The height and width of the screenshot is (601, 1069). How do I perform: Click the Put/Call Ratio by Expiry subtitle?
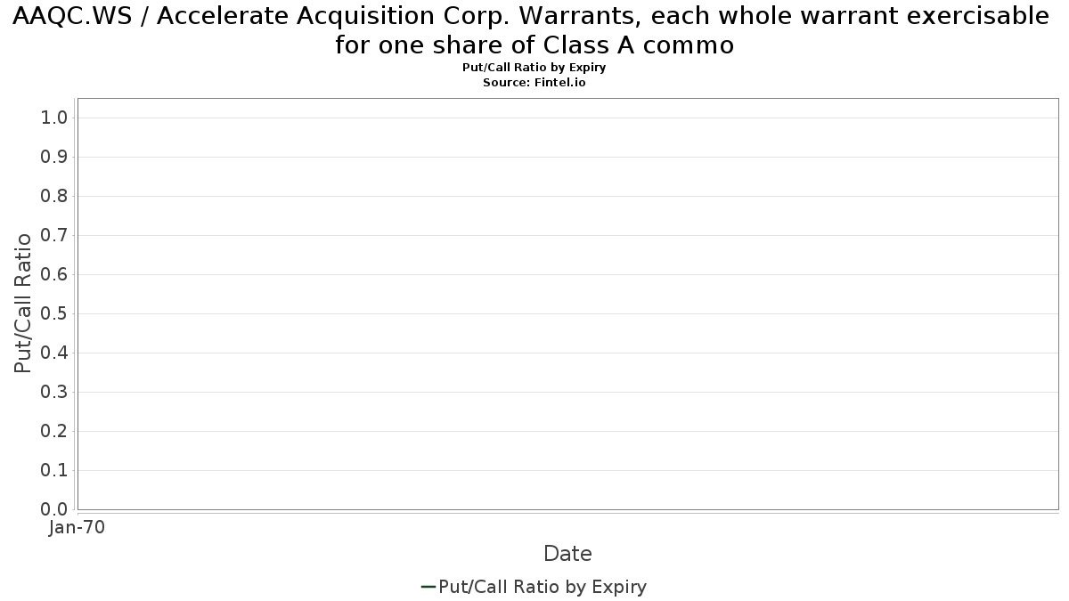pyautogui.click(x=534, y=68)
